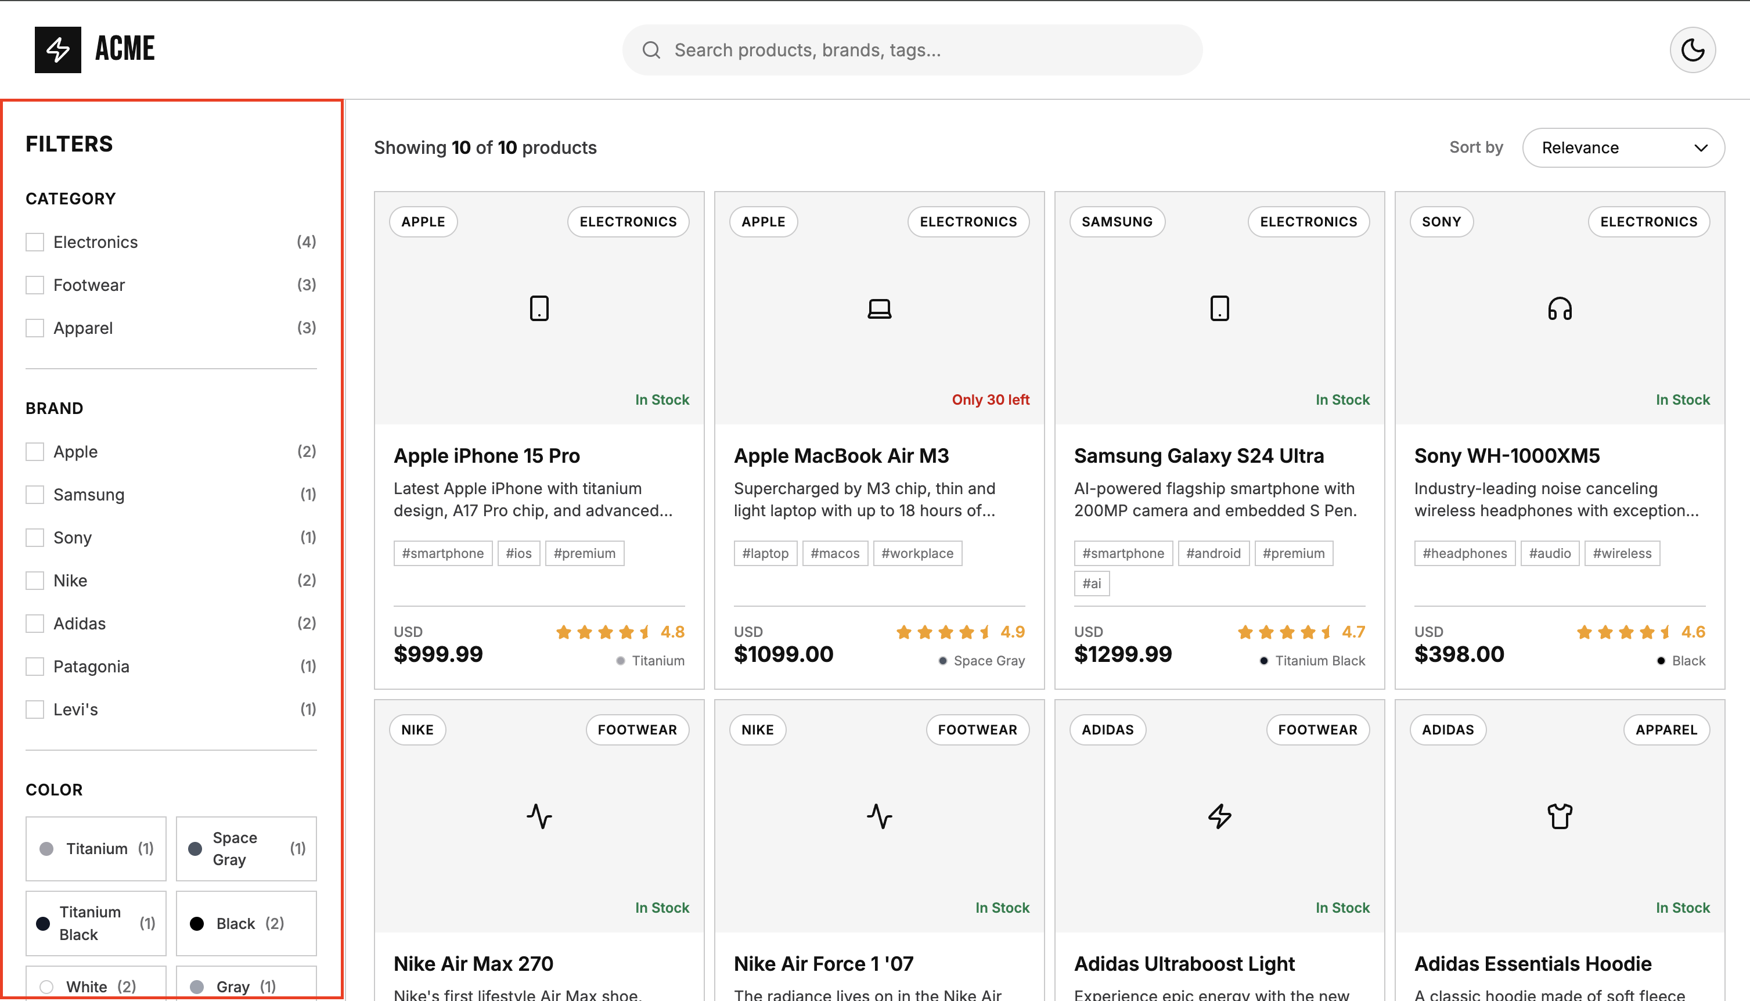This screenshot has height=1001, width=1750.
Task: Check the Footwear category filter
Action: click(34, 285)
